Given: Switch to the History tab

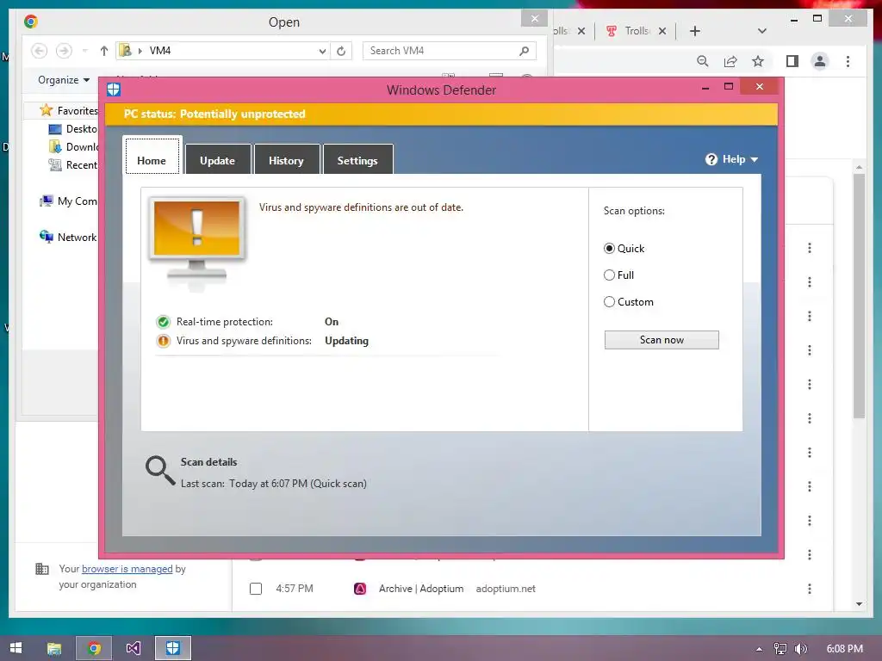Looking at the screenshot, I should (x=286, y=160).
